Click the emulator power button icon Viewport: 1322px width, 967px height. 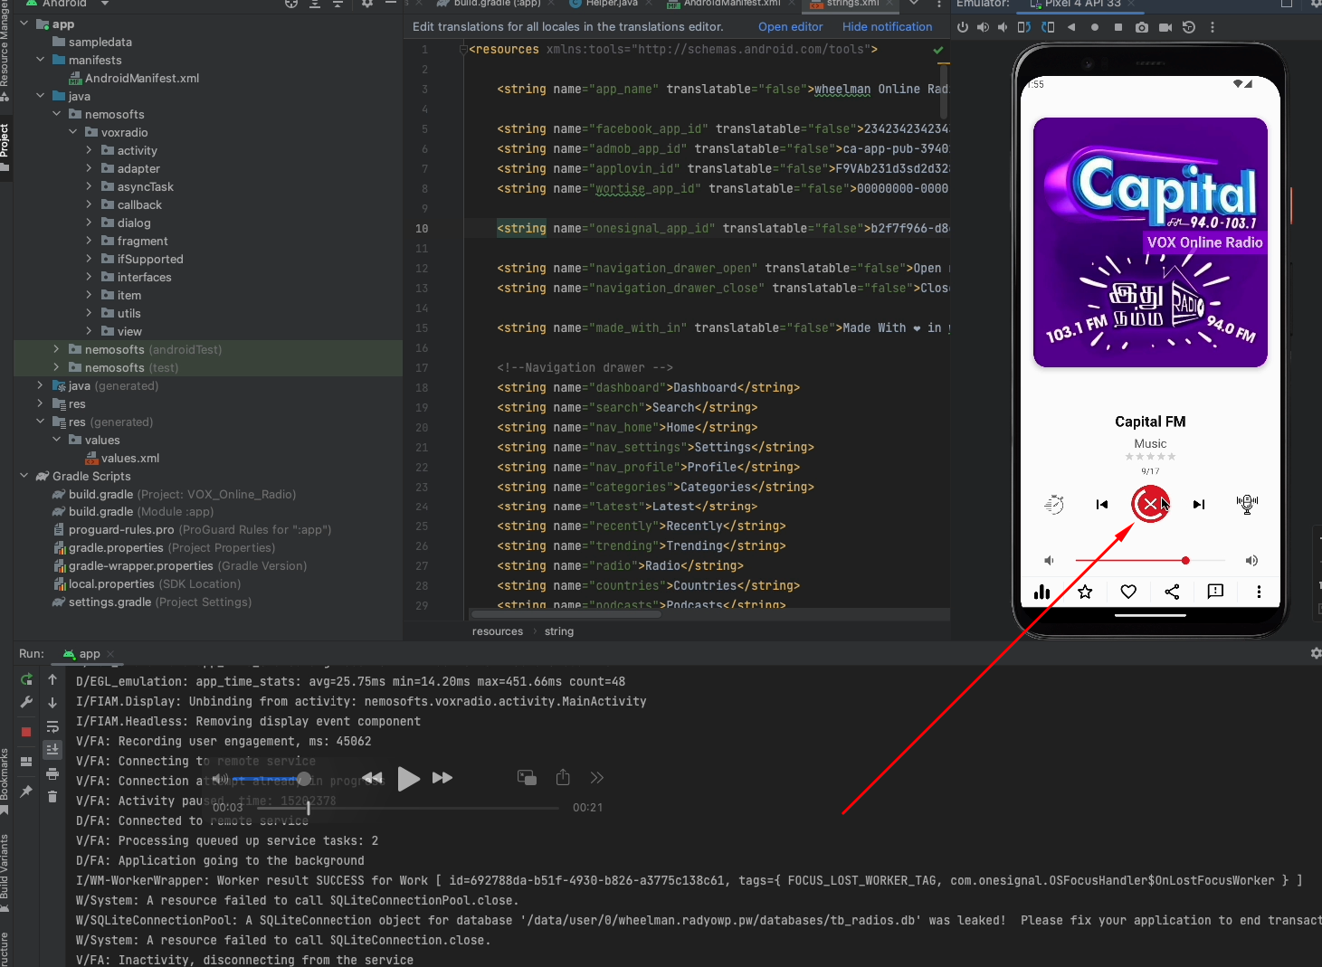pos(963,27)
